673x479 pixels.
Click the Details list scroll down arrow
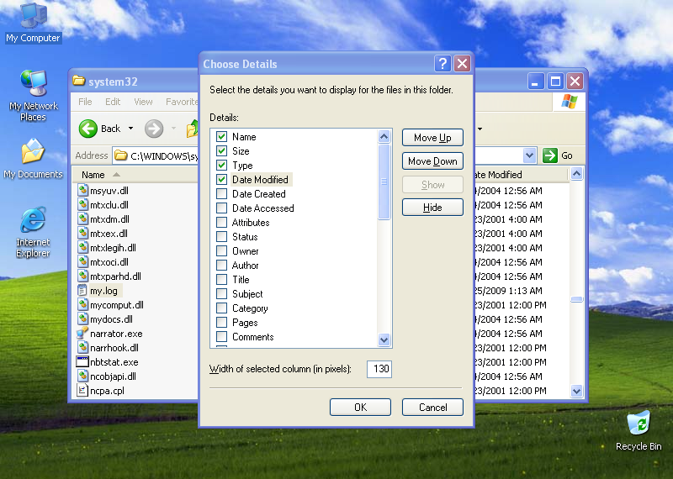click(384, 340)
